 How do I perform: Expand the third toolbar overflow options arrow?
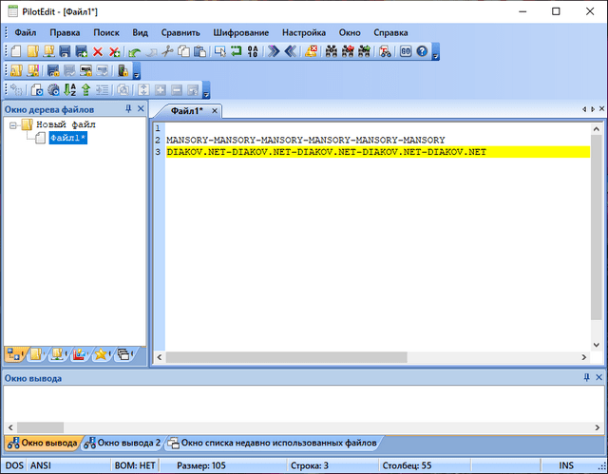click(206, 90)
